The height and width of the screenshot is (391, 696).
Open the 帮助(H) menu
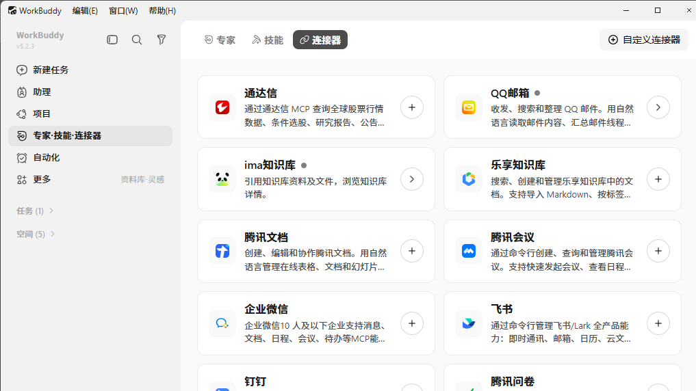[162, 11]
